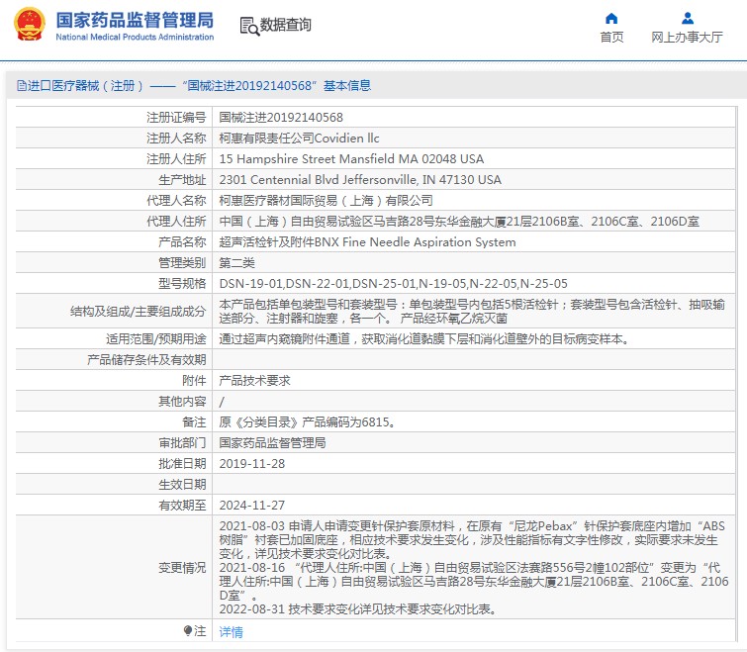This screenshot has width=747, height=652.
Task: Click the 数据查询 heading text
Action: 286,25
